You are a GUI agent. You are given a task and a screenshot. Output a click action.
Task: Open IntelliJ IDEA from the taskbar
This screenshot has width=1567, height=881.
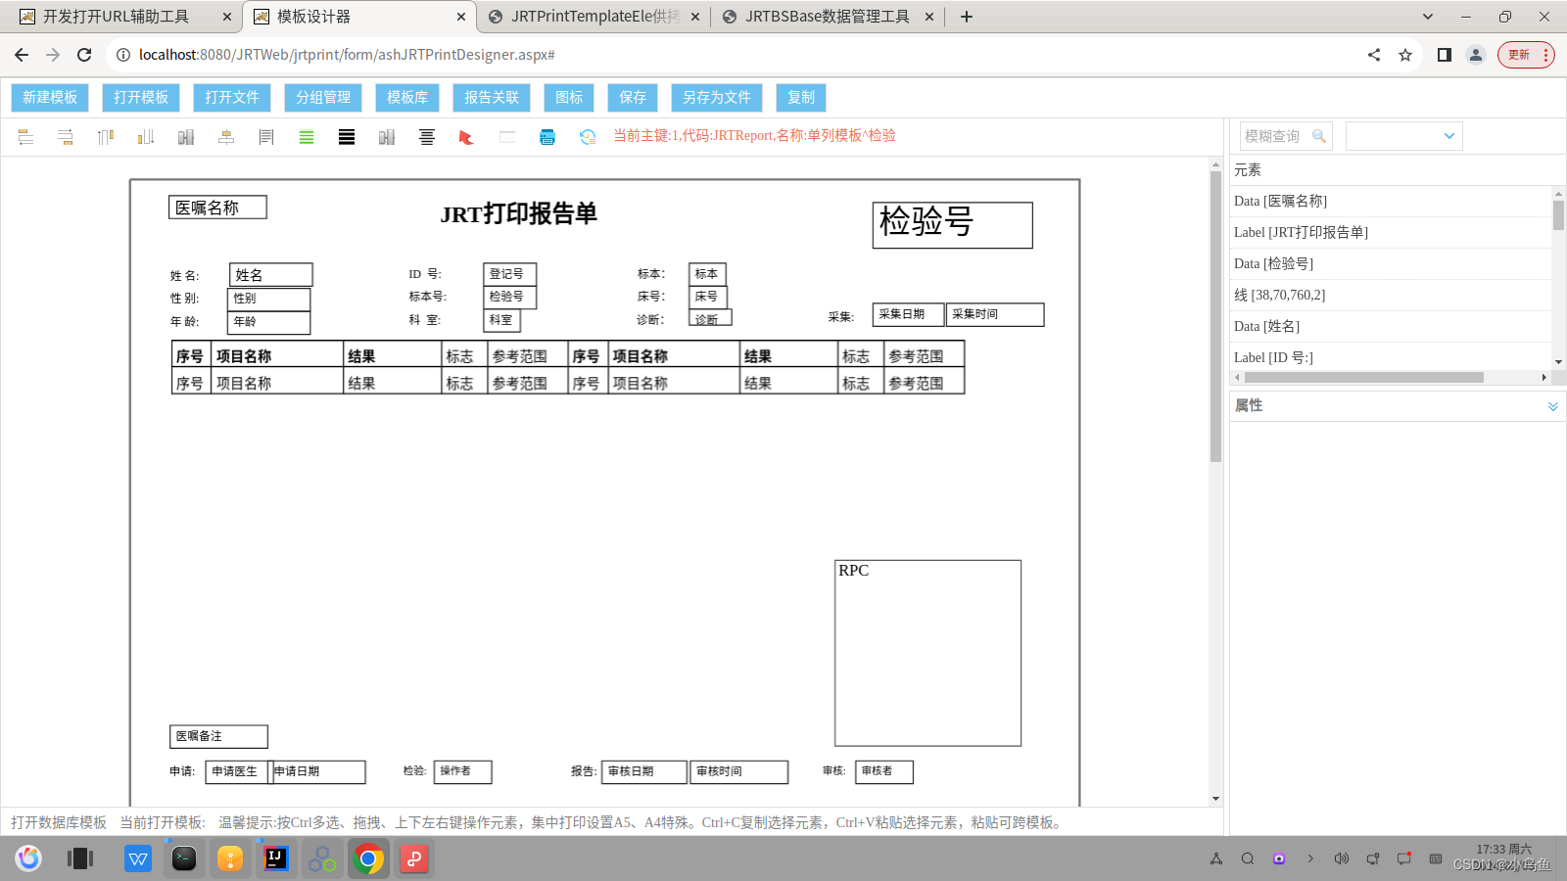coord(276,859)
